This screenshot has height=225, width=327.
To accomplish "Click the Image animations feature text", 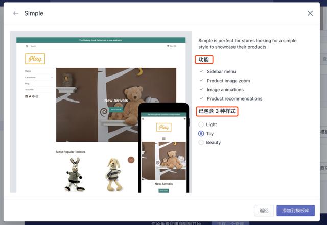I will [225, 90].
